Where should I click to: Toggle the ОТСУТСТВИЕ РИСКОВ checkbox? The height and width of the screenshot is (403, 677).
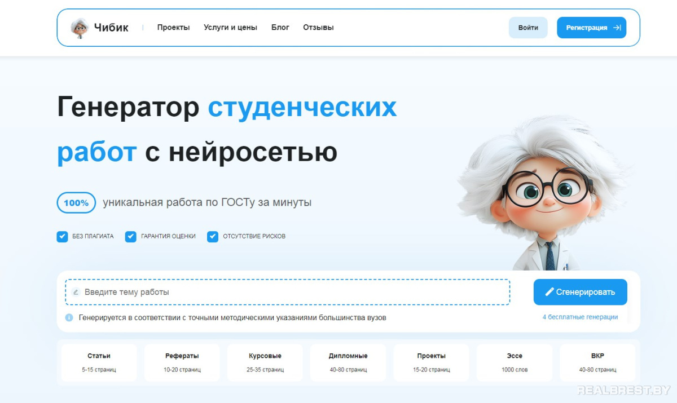213,236
